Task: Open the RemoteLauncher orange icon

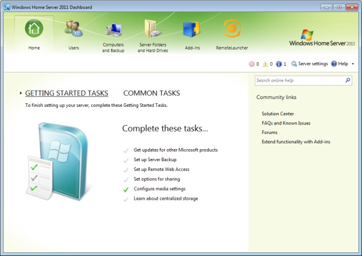Action: tap(232, 28)
